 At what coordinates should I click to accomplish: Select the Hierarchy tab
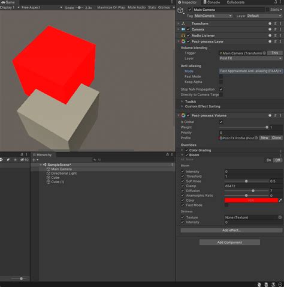(x=42, y=155)
